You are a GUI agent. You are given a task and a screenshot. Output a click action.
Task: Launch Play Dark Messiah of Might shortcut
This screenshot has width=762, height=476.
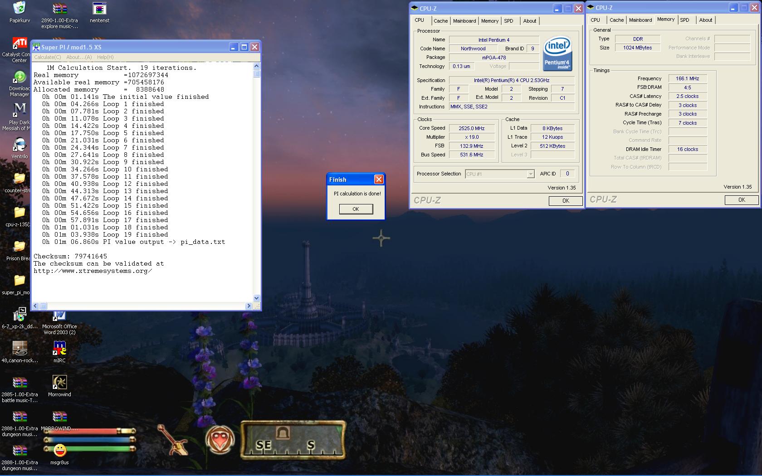(20, 111)
